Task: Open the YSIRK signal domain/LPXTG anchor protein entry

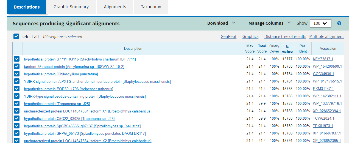Action: point(97,81)
